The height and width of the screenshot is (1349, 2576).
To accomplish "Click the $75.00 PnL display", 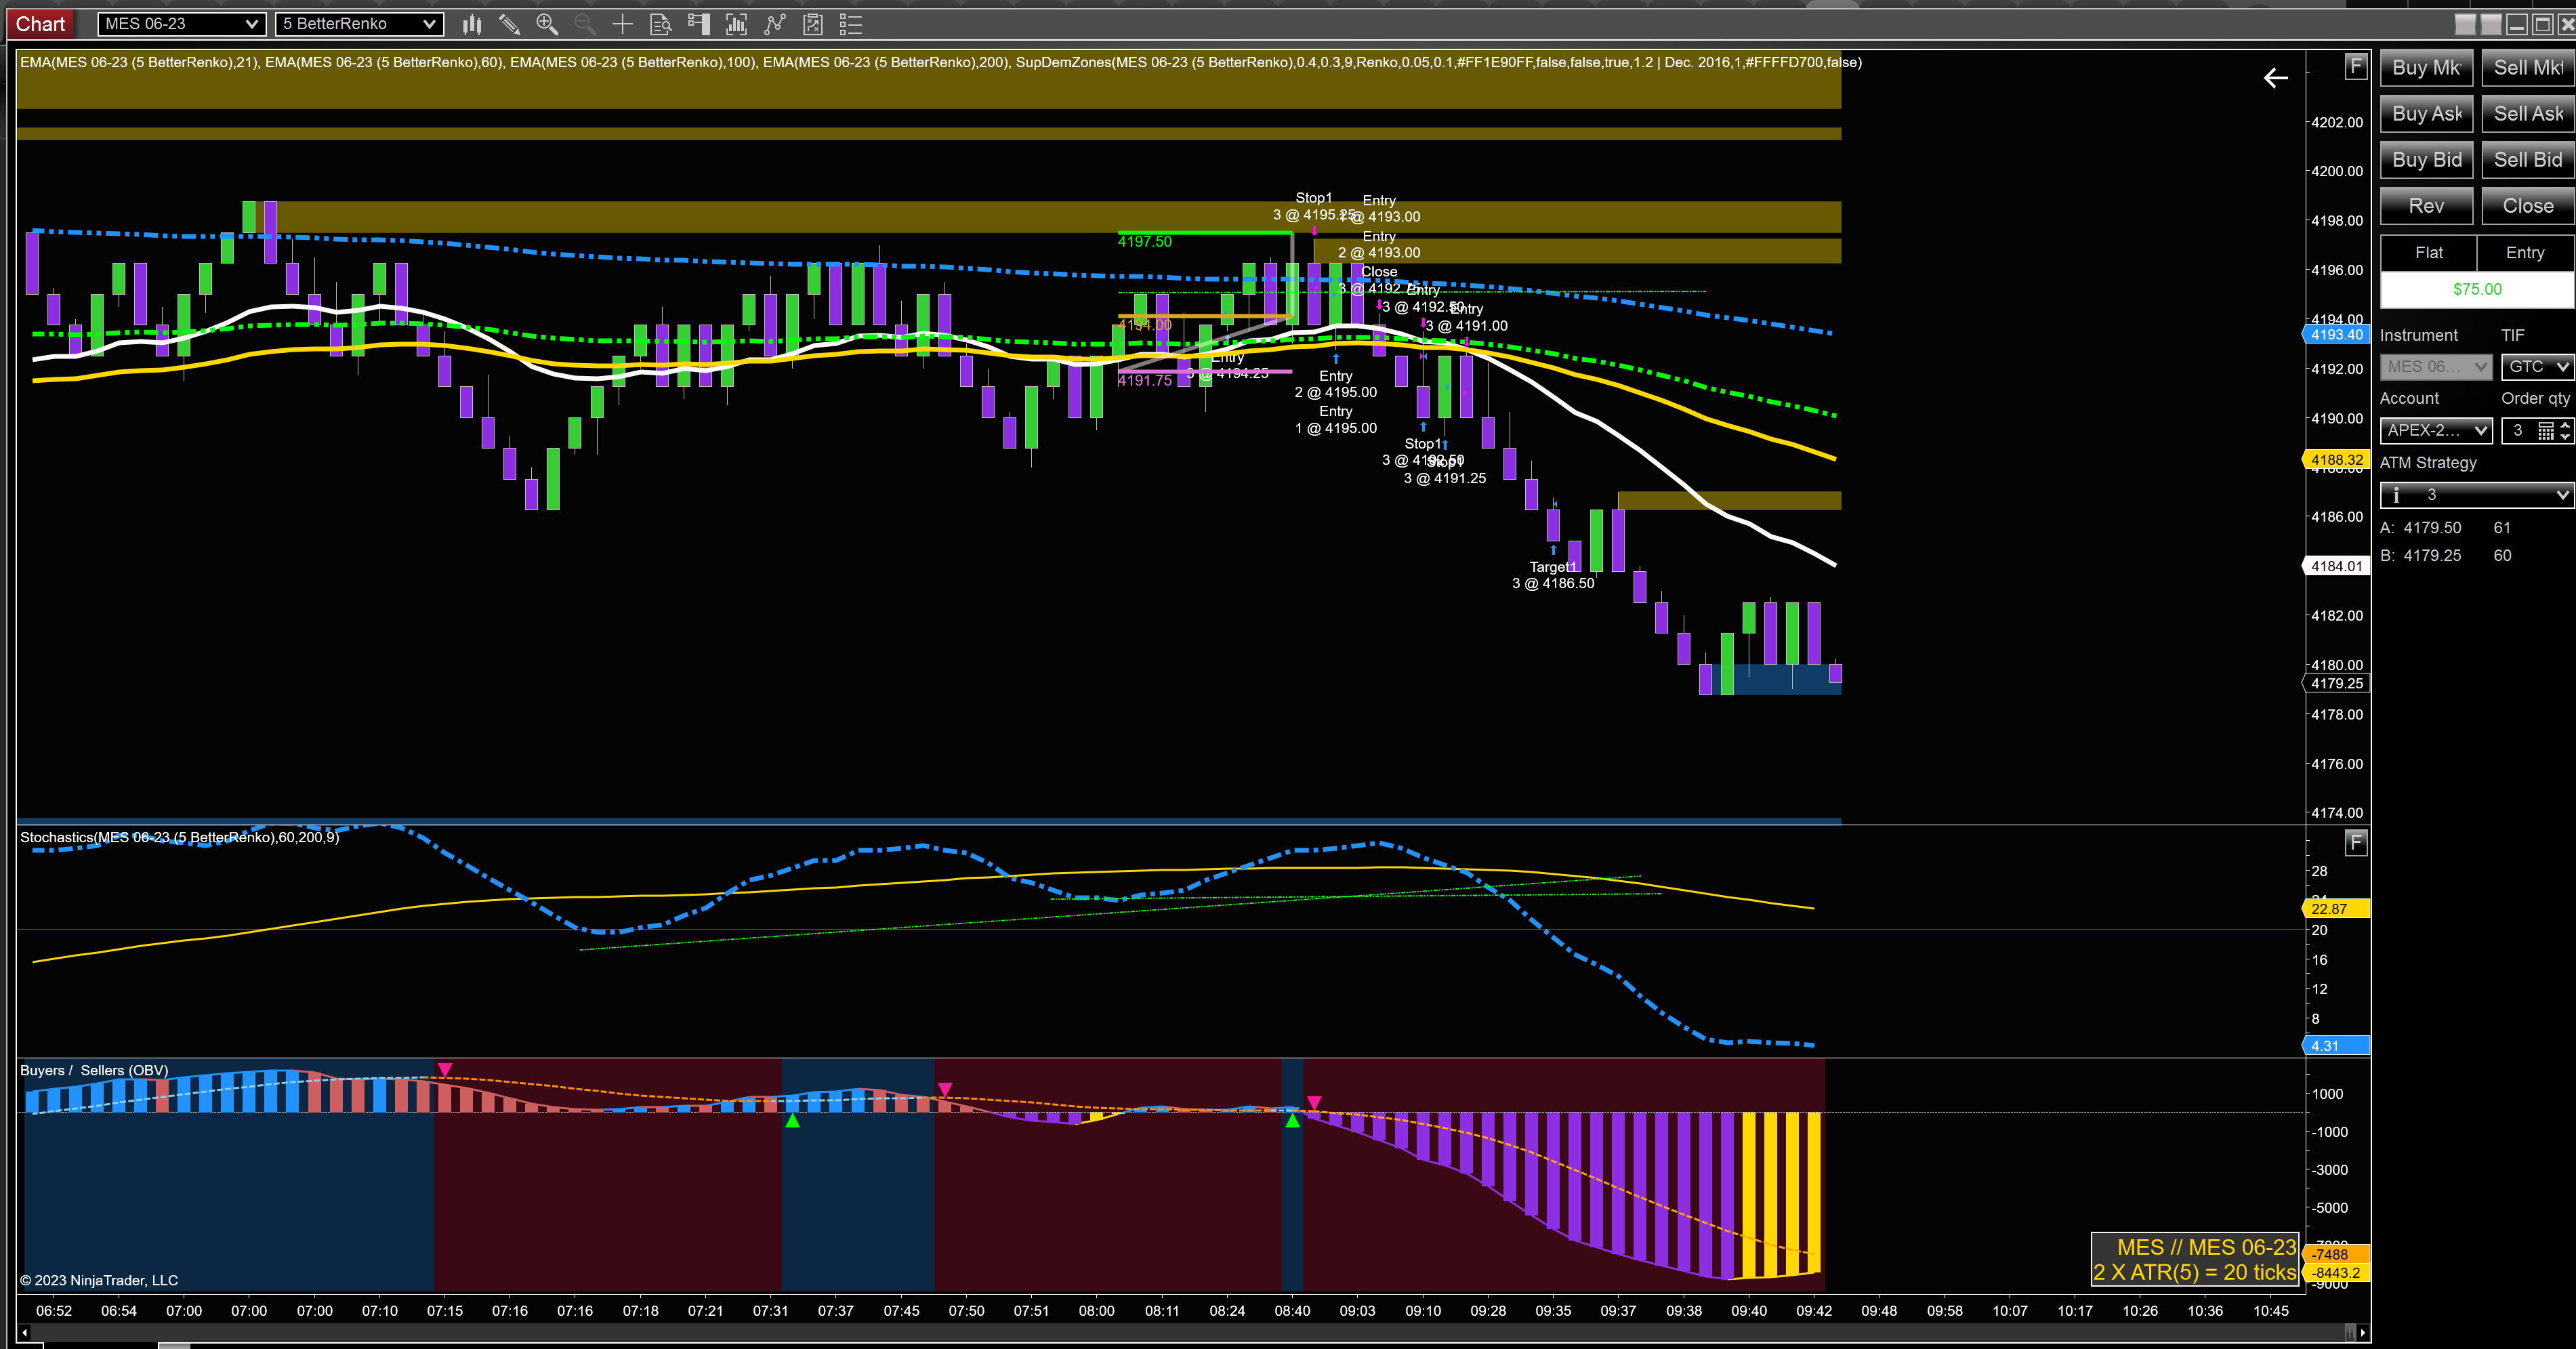I will coord(2477,290).
